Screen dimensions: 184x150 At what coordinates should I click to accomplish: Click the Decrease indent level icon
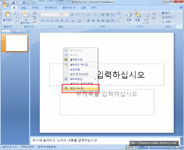pos(103,15)
